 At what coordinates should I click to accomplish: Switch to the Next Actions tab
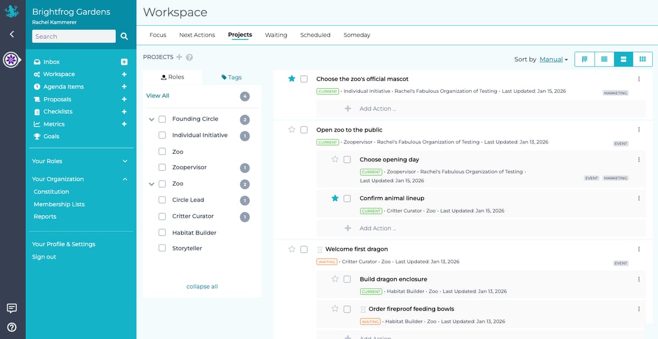197,35
